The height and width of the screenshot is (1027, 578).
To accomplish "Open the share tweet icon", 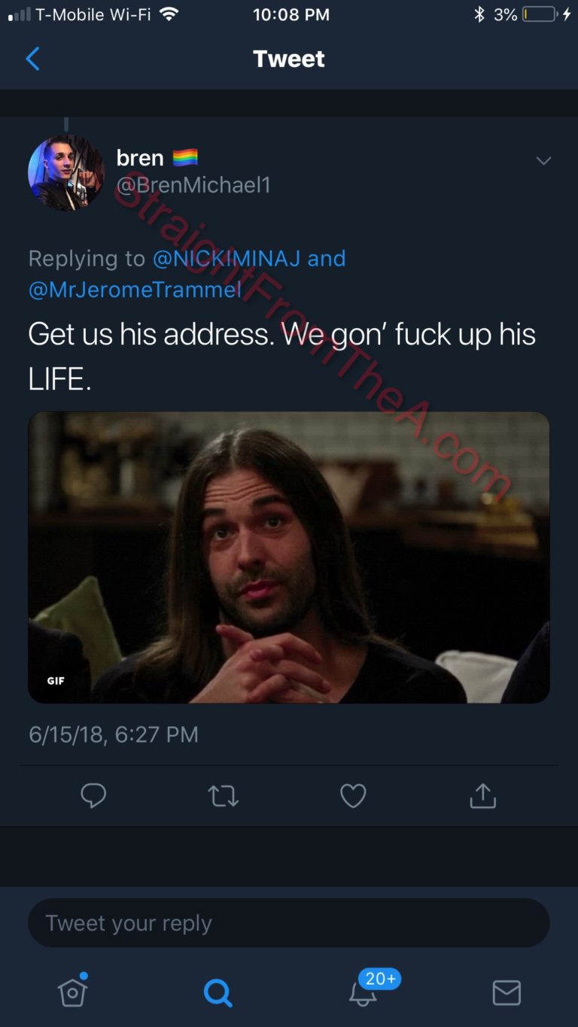I will click(482, 795).
